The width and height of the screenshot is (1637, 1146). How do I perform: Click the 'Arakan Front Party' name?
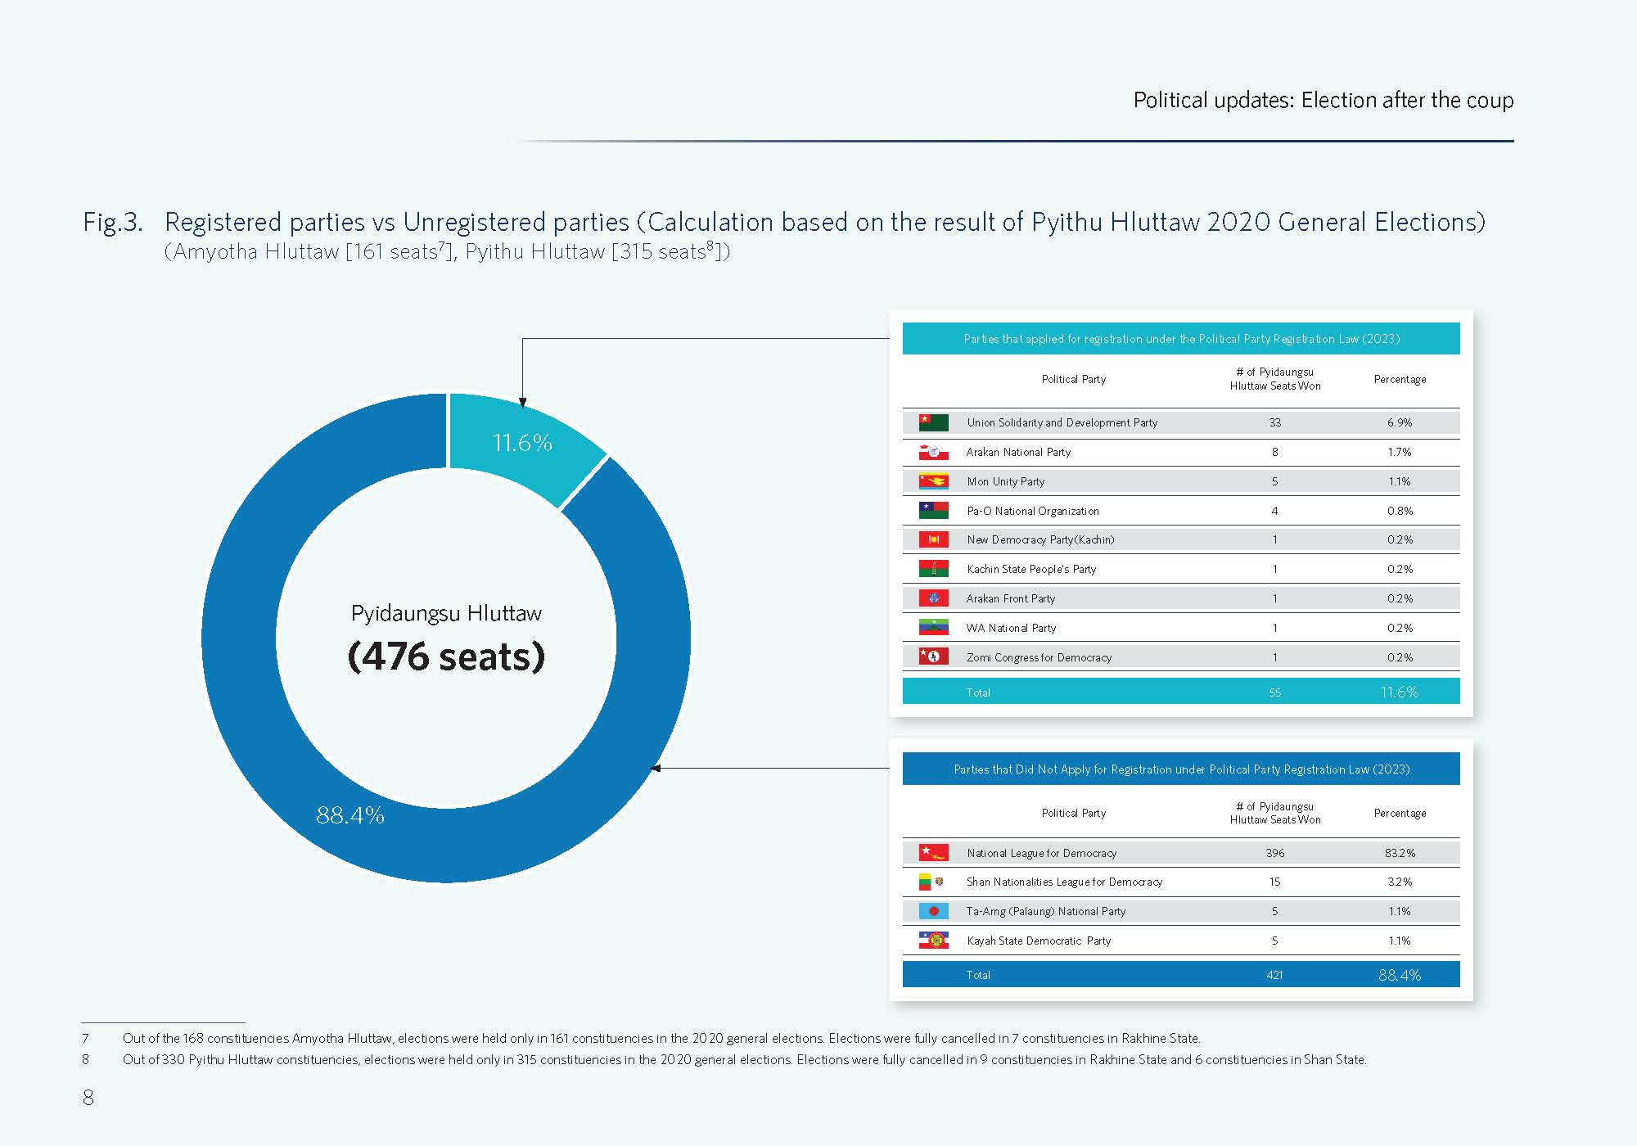pos(1011,598)
